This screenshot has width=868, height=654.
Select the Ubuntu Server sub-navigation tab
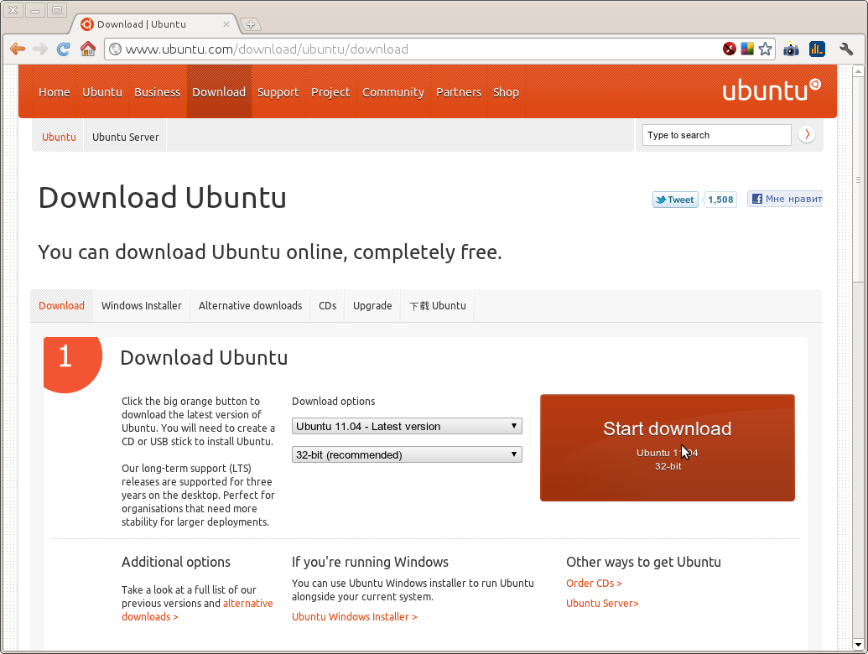(x=125, y=137)
